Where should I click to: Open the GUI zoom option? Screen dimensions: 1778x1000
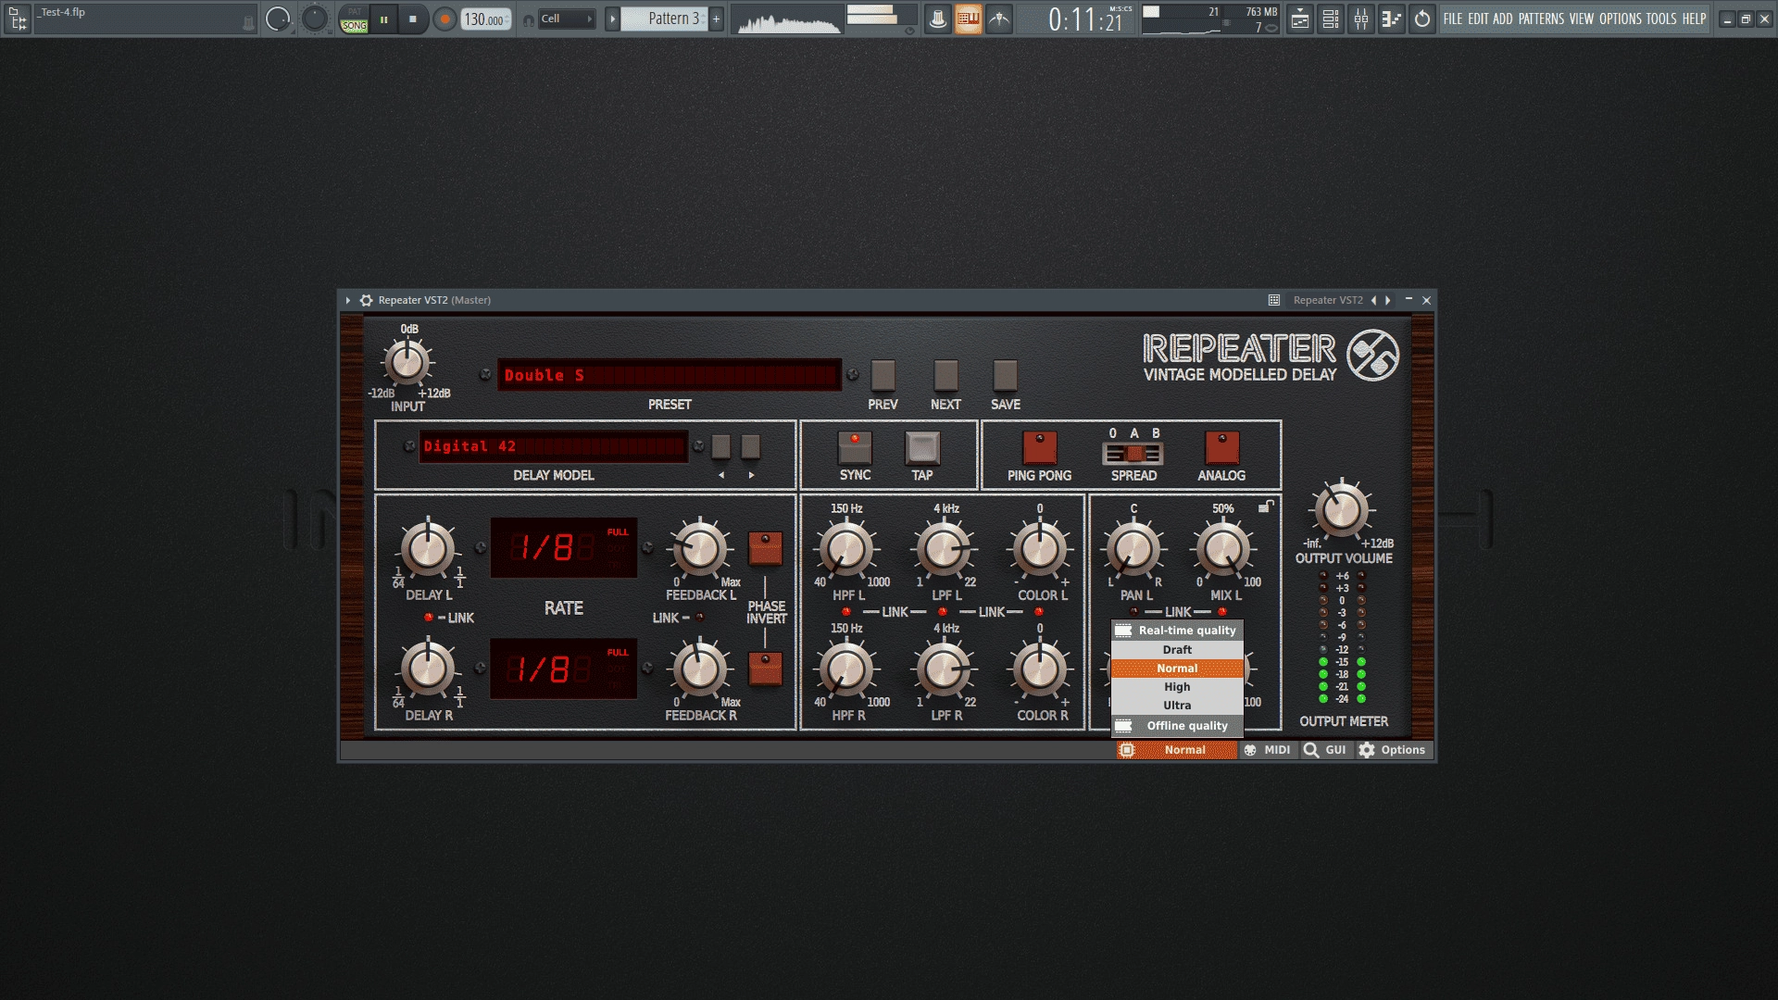coord(1325,750)
